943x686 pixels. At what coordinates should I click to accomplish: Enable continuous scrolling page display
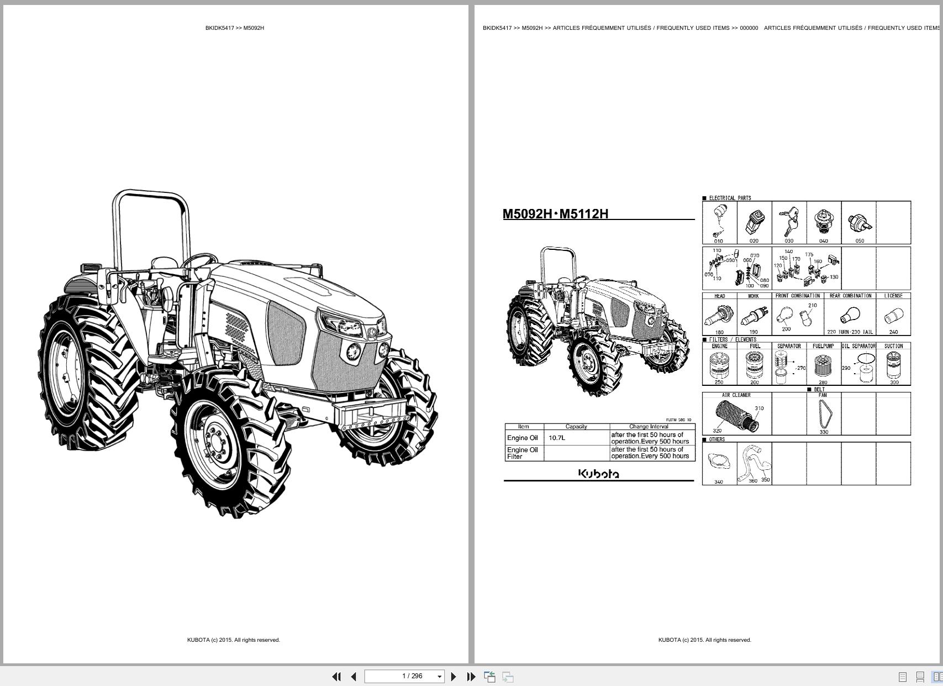pos(920,677)
